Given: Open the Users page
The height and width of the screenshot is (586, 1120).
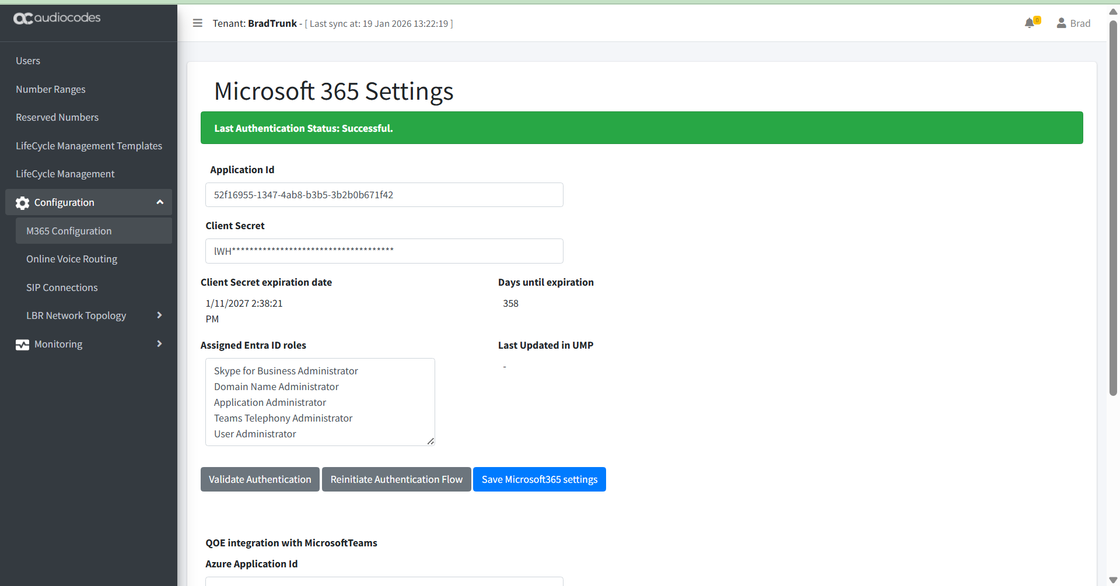Looking at the screenshot, I should click(x=28, y=61).
